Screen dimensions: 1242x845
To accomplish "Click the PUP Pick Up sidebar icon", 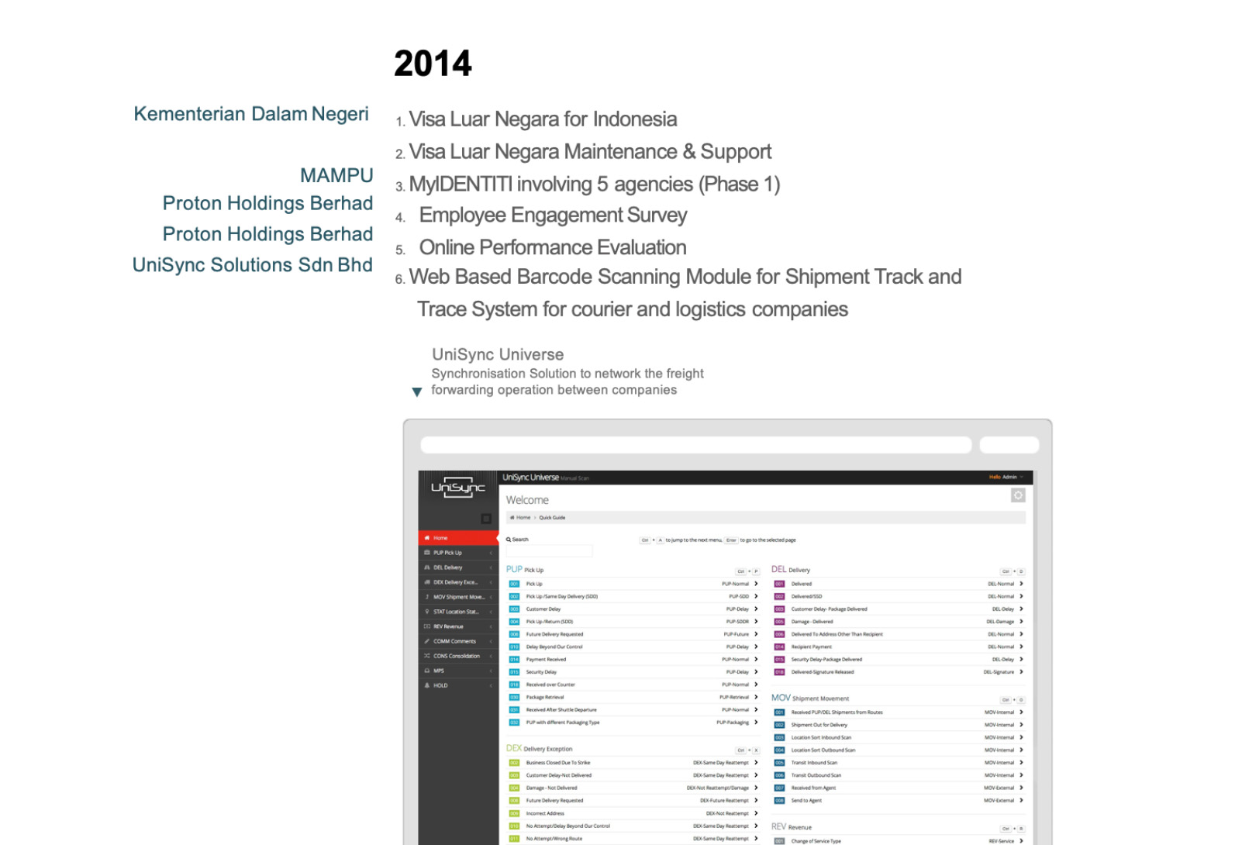I will (x=427, y=553).
